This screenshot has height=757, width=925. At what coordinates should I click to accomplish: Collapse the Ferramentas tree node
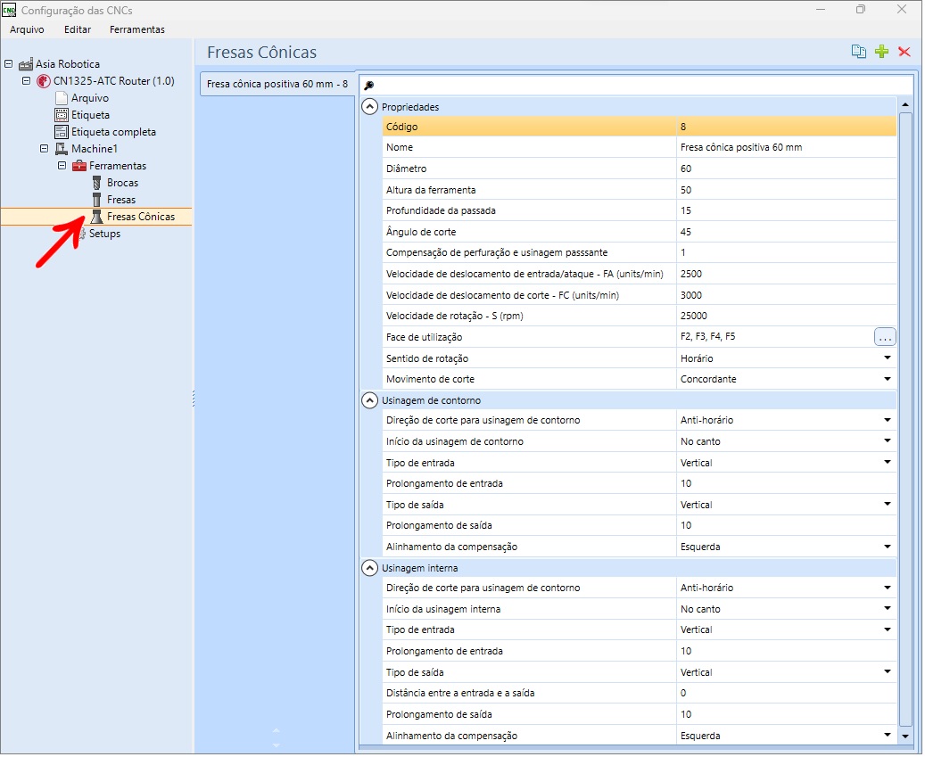62,166
